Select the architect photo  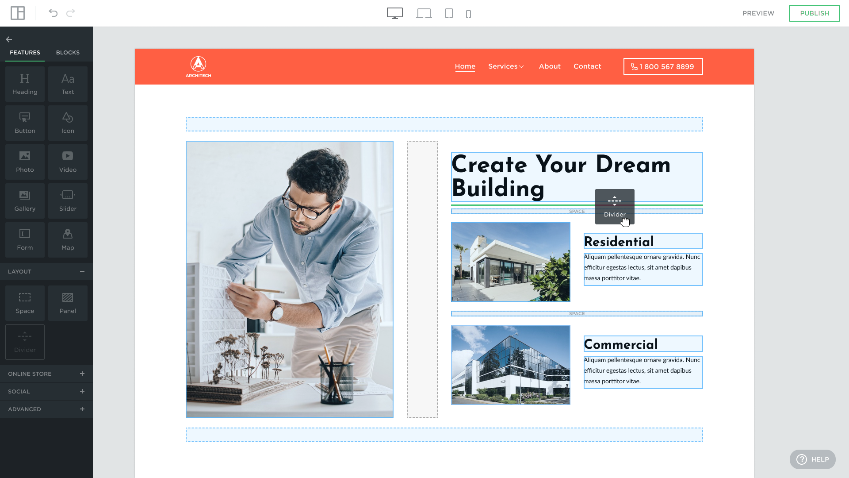coord(290,279)
